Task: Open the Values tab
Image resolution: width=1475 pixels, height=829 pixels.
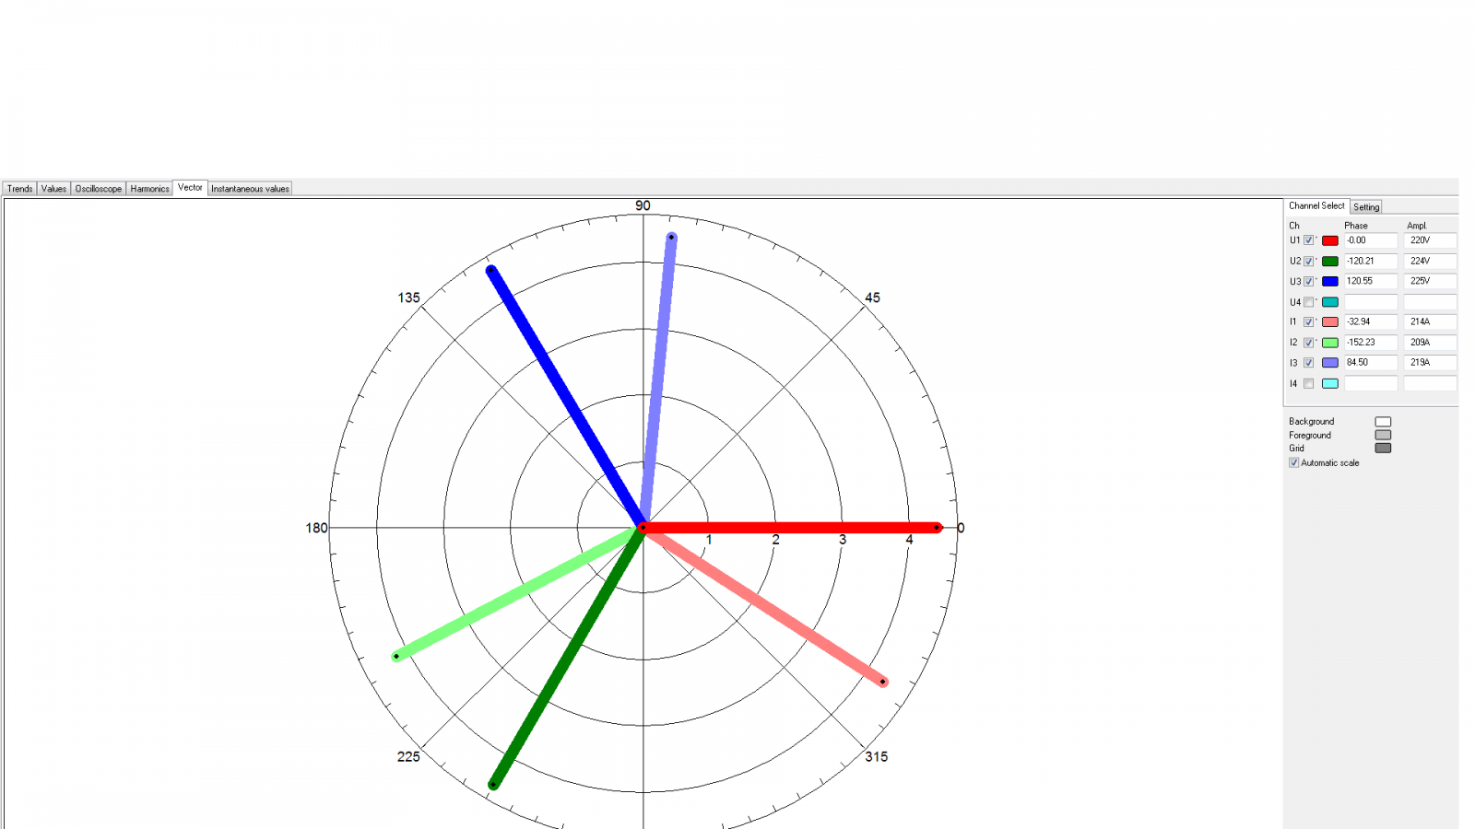Action: (53, 189)
